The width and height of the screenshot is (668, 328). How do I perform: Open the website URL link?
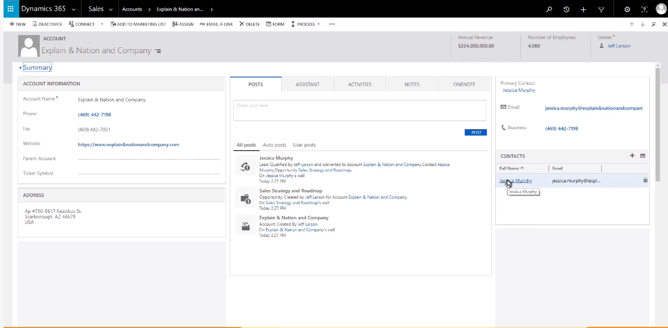[x=128, y=144]
